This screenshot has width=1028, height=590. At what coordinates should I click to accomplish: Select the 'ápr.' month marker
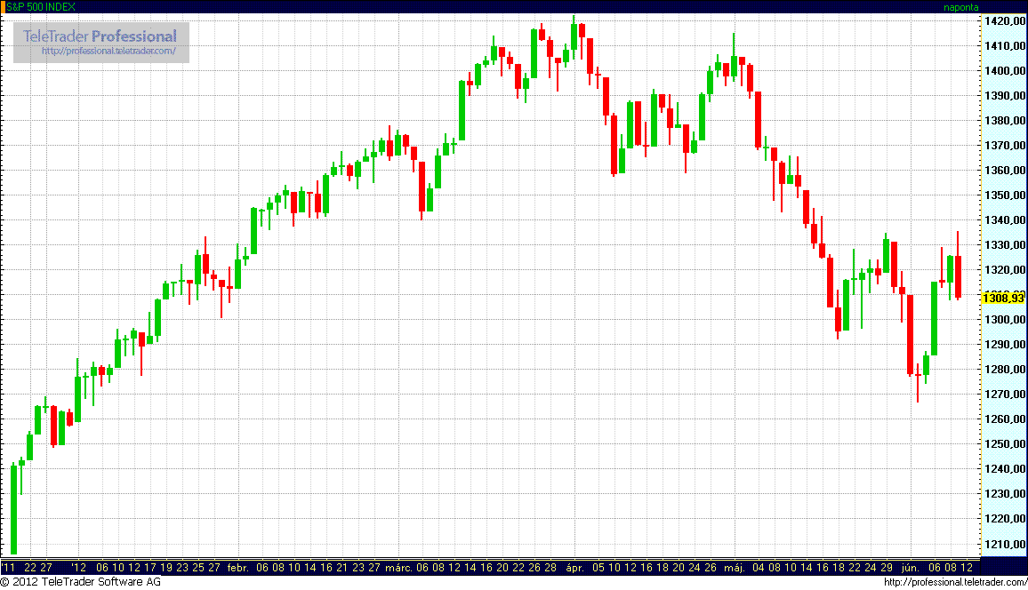(575, 568)
